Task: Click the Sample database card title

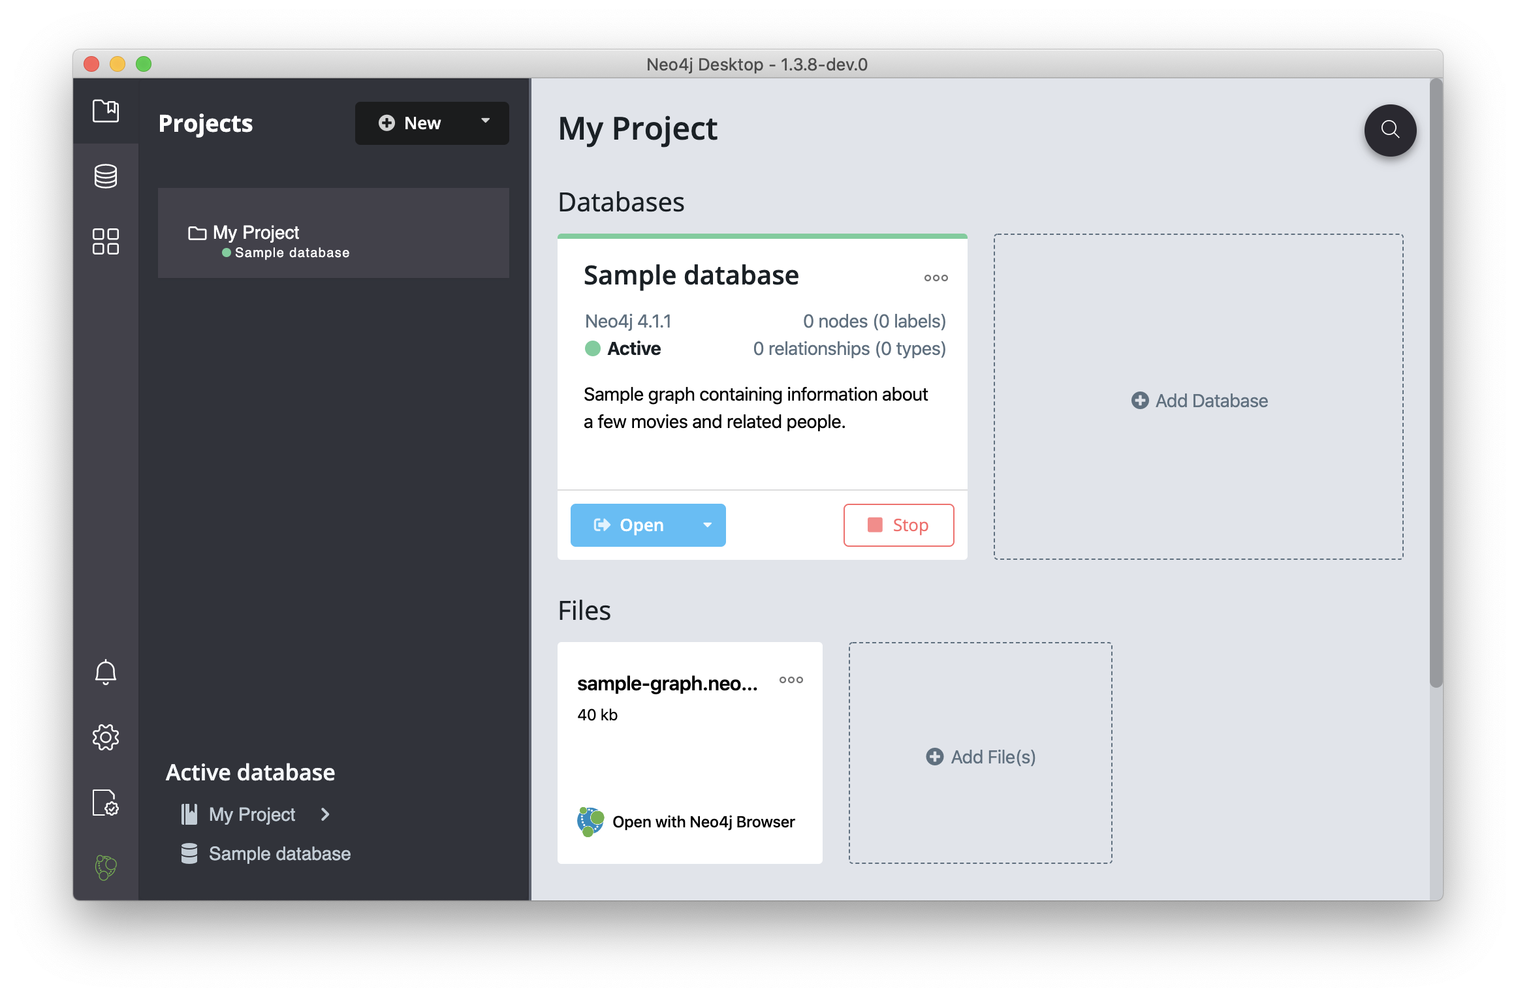Action: click(691, 275)
